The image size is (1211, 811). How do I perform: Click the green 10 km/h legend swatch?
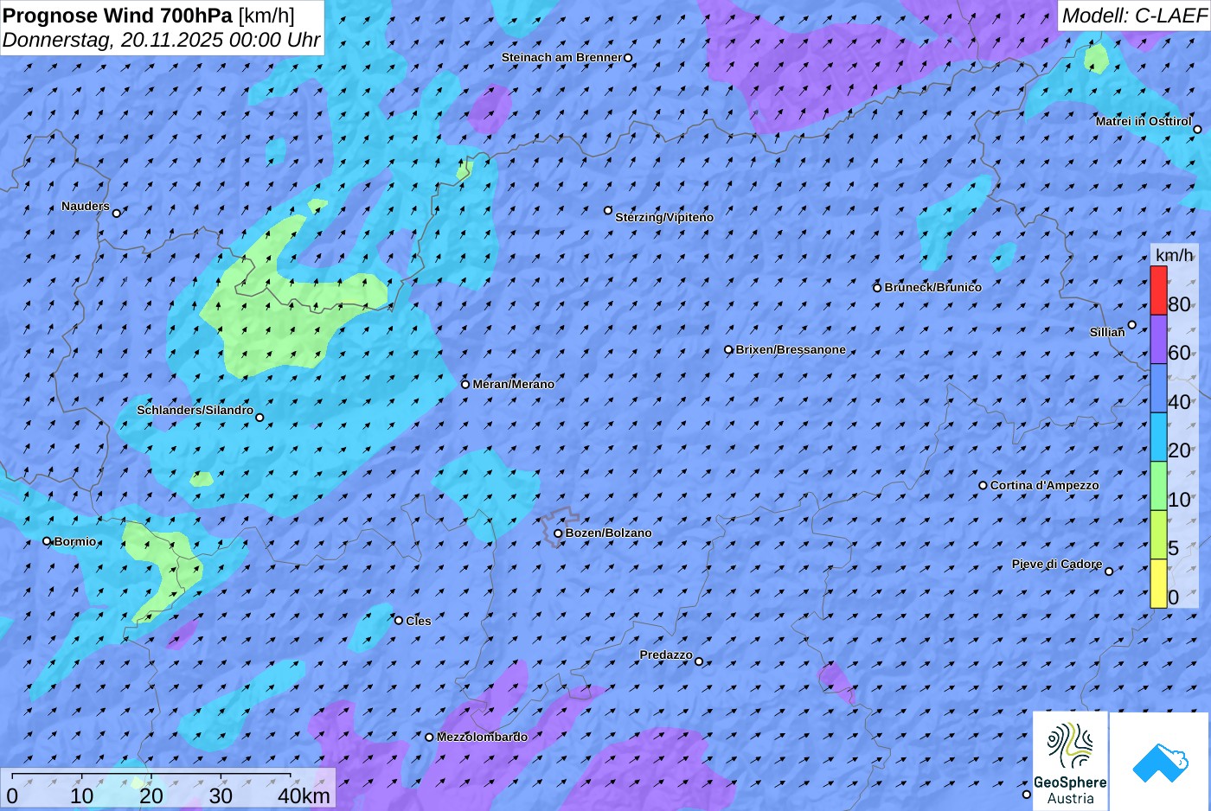coord(1158,486)
